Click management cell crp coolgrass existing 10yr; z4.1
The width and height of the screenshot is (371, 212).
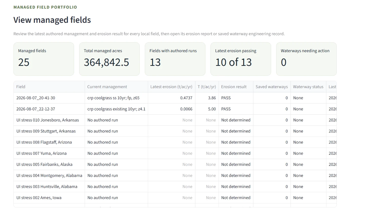pos(116,109)
